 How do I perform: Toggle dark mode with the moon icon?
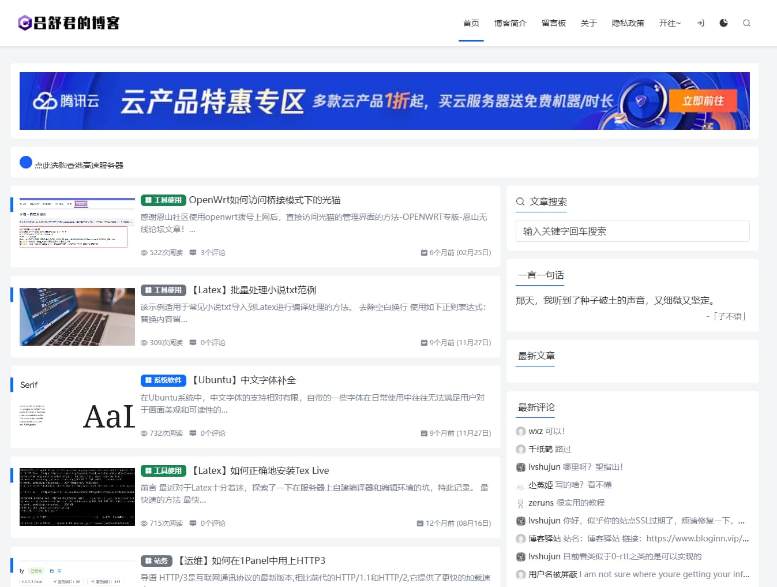pos(723,23)
